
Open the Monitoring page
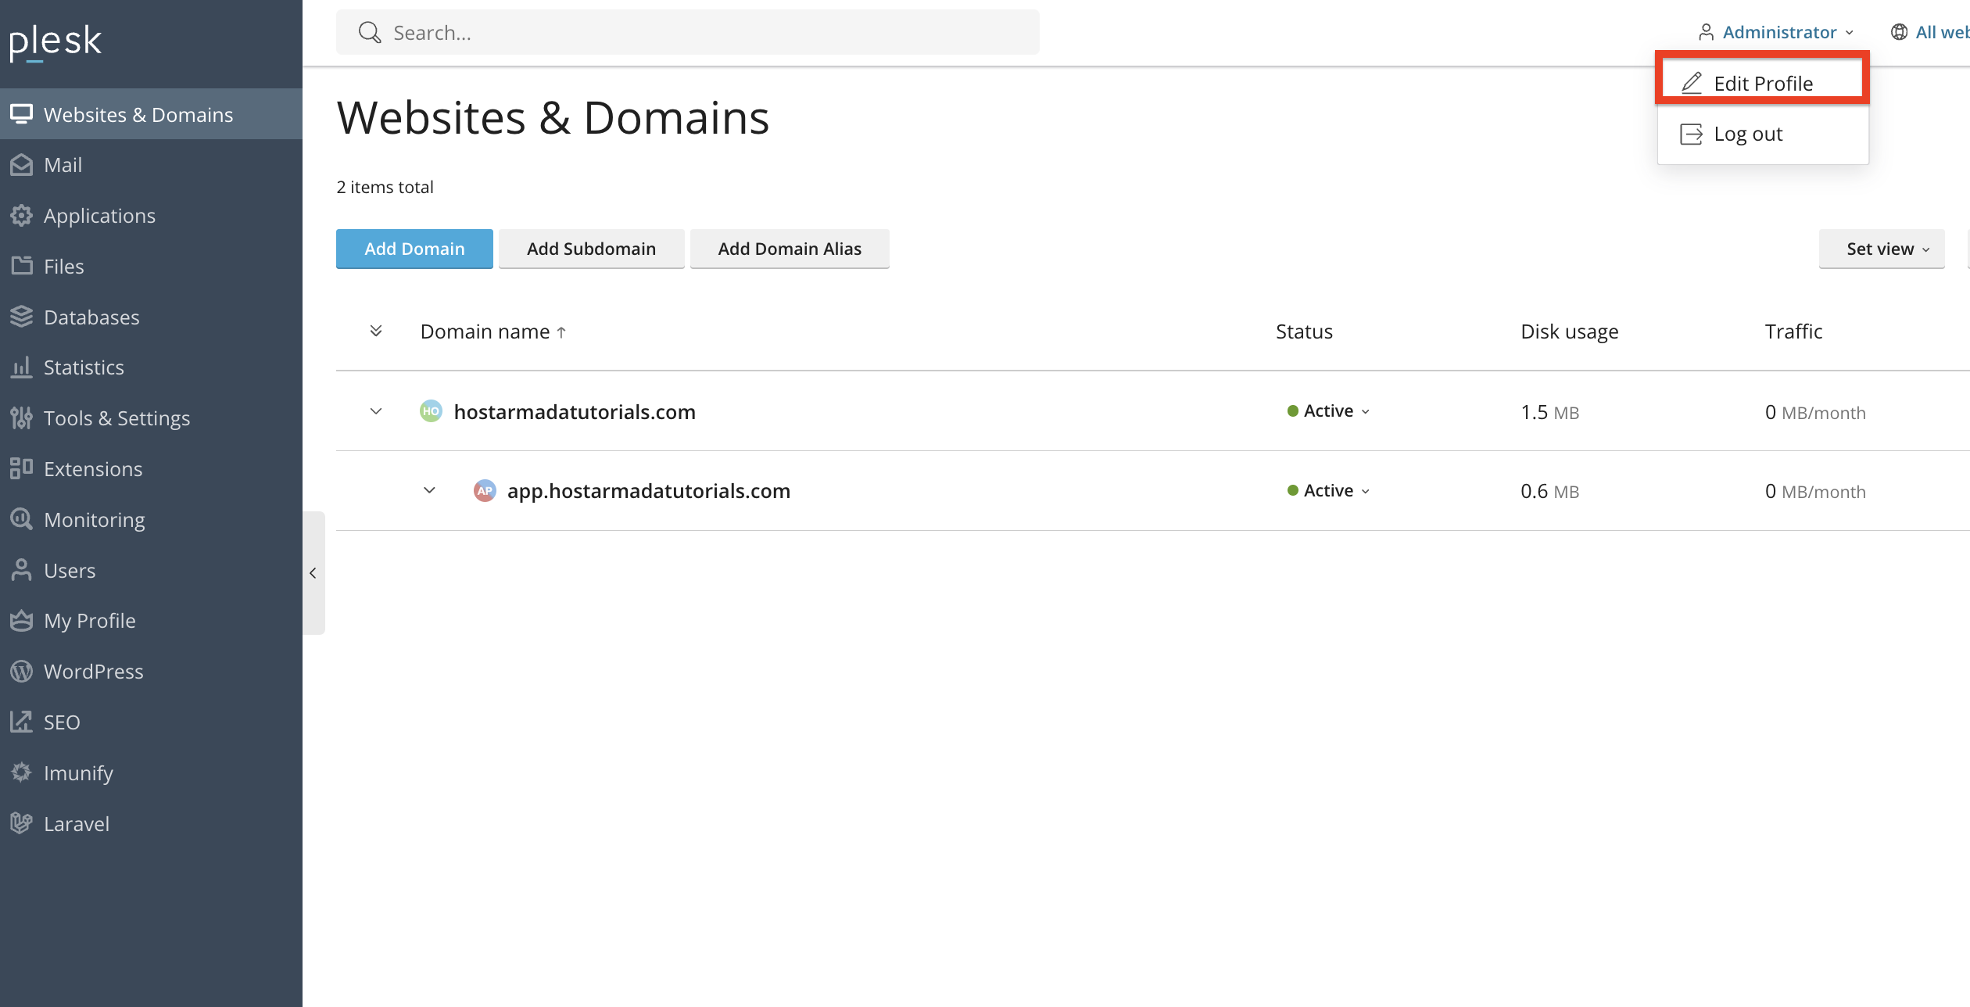click(151, 520)
